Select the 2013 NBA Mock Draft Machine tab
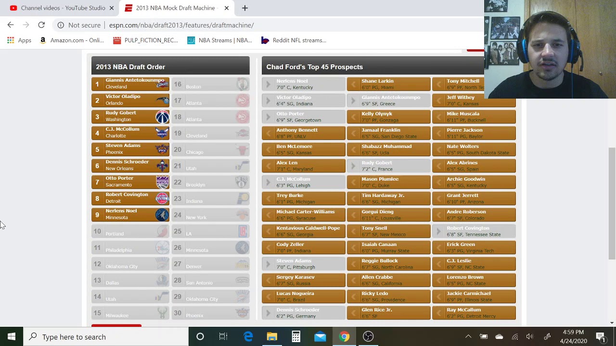 point(176,8)
